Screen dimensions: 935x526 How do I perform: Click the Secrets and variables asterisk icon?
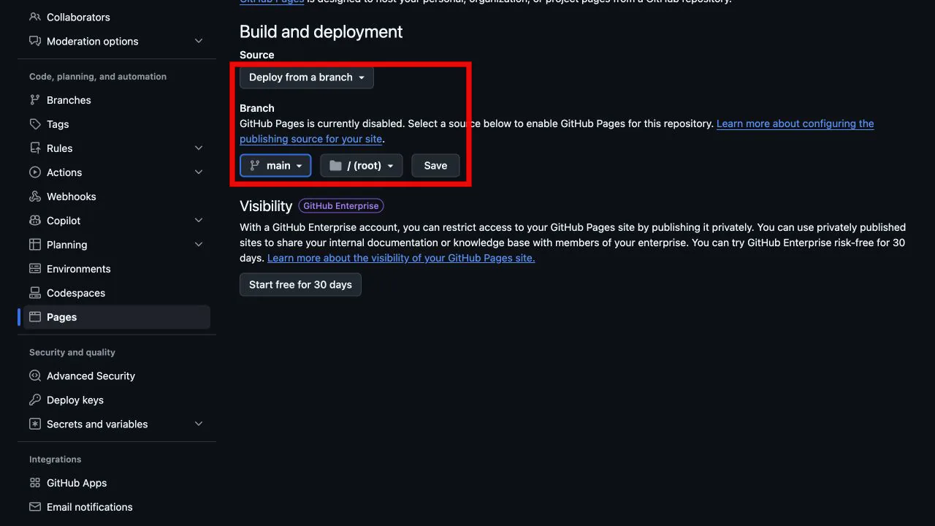[x=35, y=424]
